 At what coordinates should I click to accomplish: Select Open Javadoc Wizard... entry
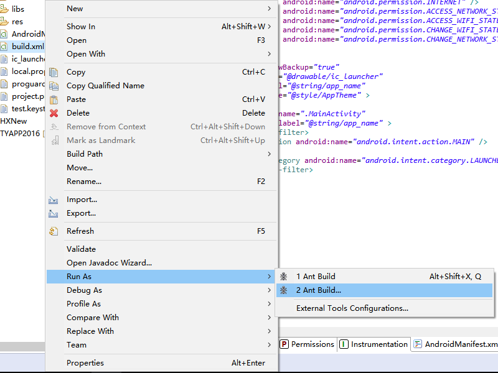click(109, 263)
